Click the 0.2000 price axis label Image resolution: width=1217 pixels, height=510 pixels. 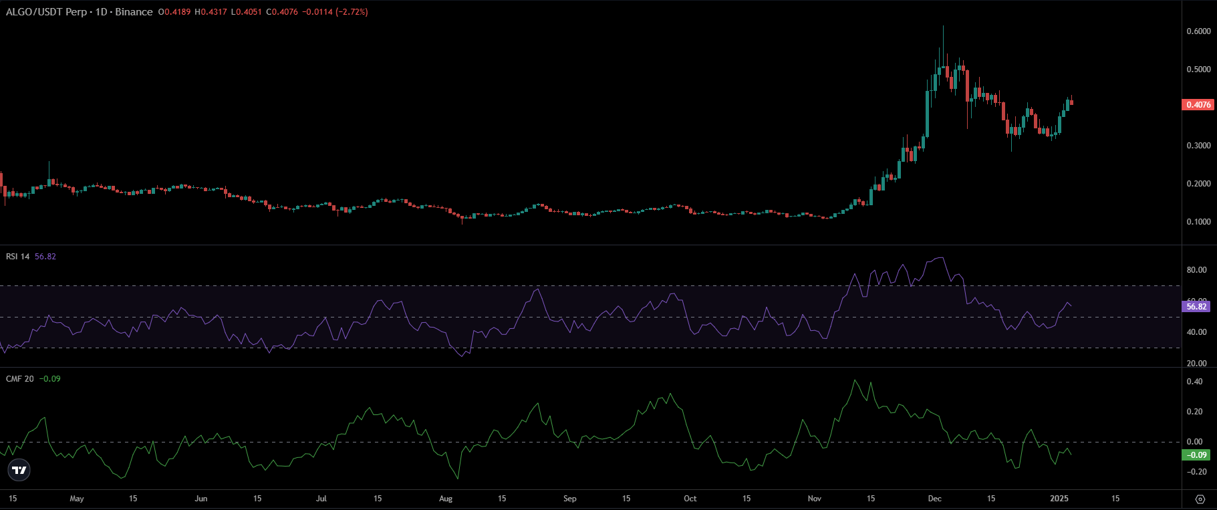1198,184
